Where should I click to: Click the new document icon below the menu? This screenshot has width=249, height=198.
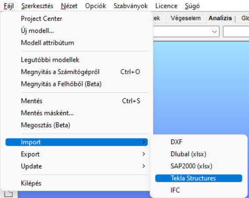coord(9,194)
